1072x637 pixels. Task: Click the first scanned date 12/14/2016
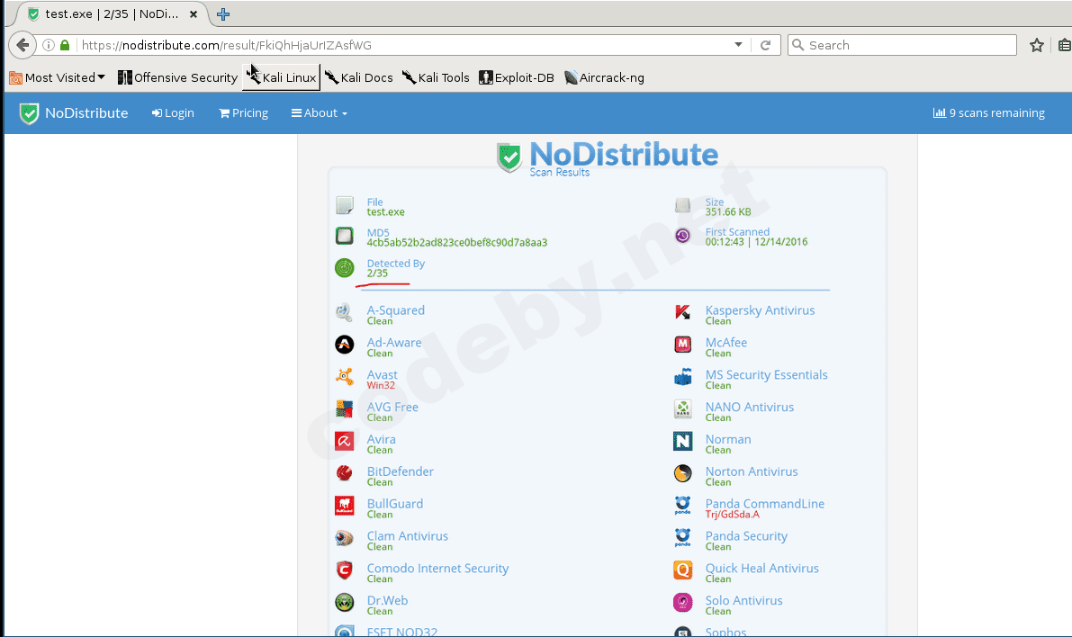tap(780, 242)
